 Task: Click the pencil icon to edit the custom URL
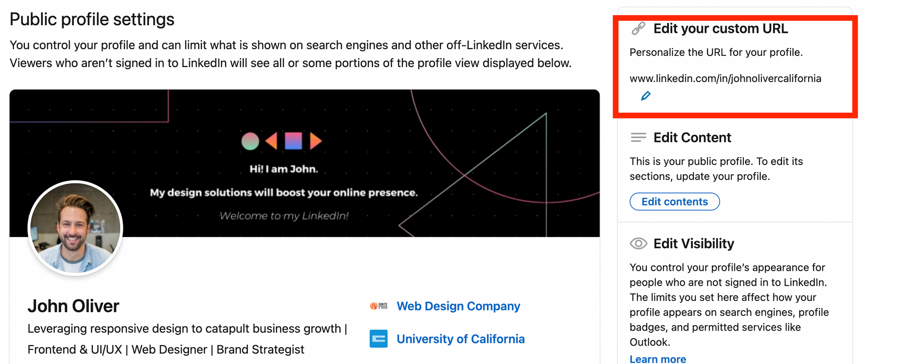click(645, 95)
